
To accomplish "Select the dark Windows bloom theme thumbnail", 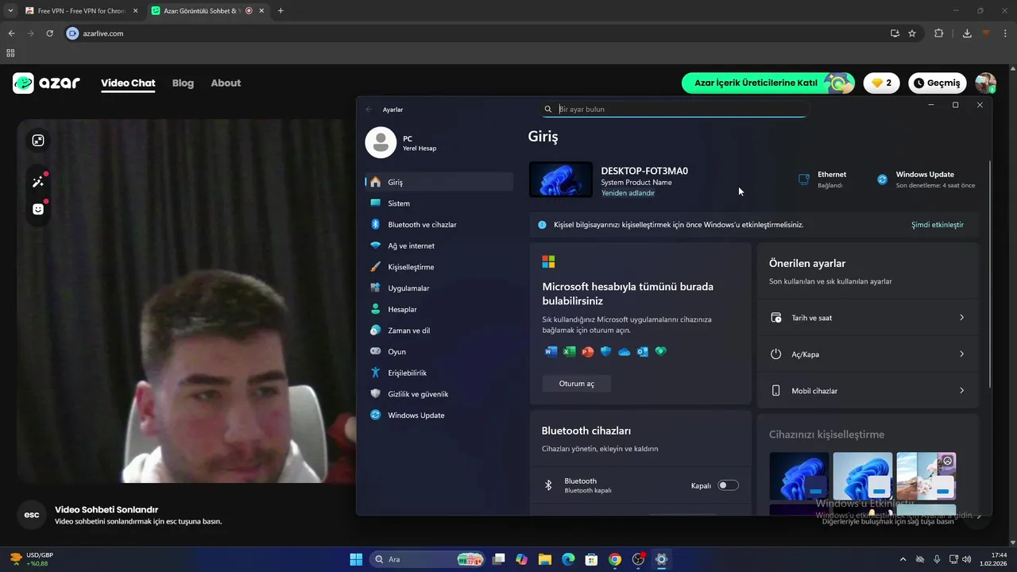I will (x=799, y=476).
